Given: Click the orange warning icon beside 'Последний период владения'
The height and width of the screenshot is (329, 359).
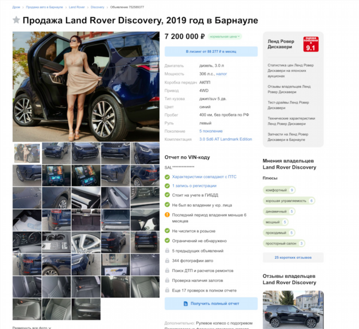Looking at the screenshot, I should (167, 215).
